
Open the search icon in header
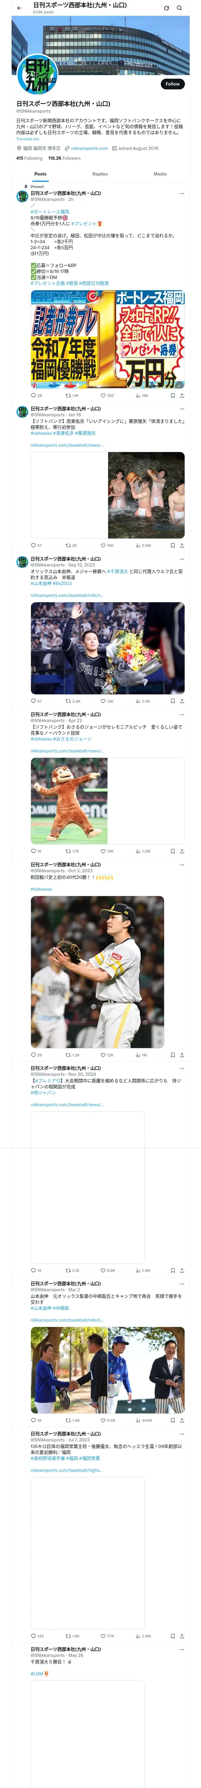[x=180, y=8]
